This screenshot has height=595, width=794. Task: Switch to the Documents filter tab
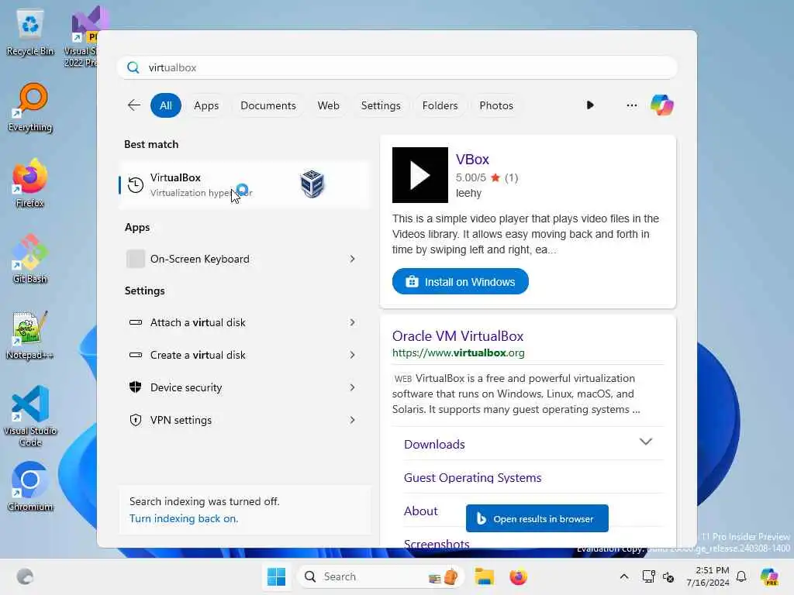pyautogui.click(x=268, y=105)
